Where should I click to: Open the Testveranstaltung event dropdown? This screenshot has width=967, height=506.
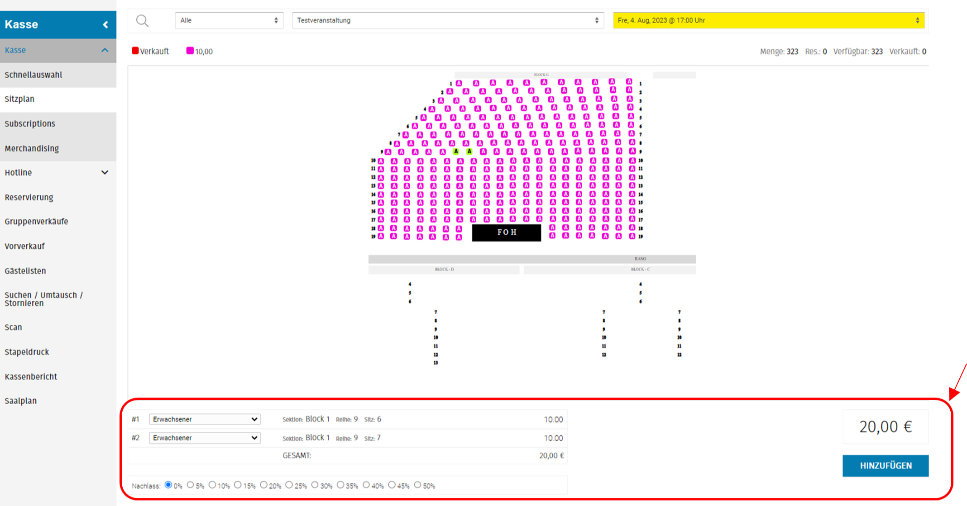coord(448,20)
